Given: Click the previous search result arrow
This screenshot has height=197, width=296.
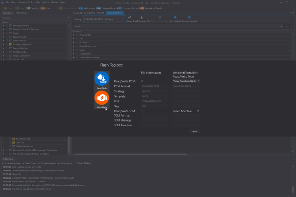Looking at the screenshot, I should (x=287, y=26).
